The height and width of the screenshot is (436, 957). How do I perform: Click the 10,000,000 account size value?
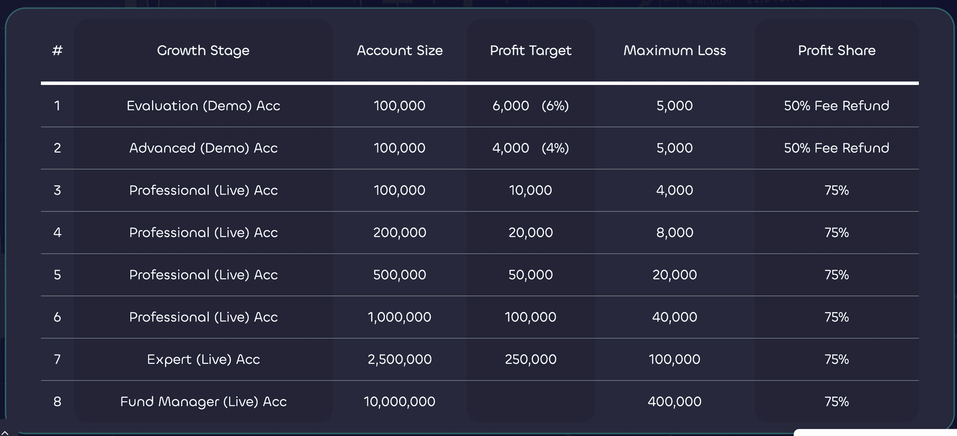click(400, 402)
